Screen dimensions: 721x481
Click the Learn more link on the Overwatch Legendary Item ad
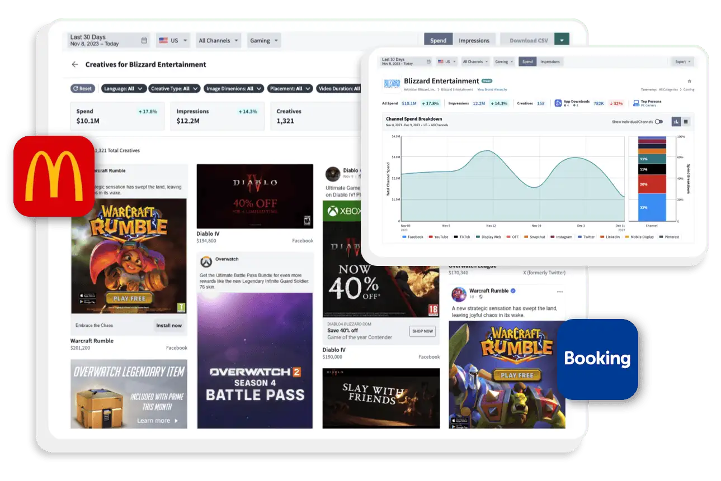click(x=157, y=421)
